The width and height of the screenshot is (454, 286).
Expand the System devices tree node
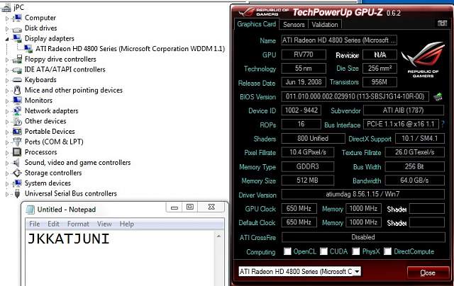pos(7,184)
